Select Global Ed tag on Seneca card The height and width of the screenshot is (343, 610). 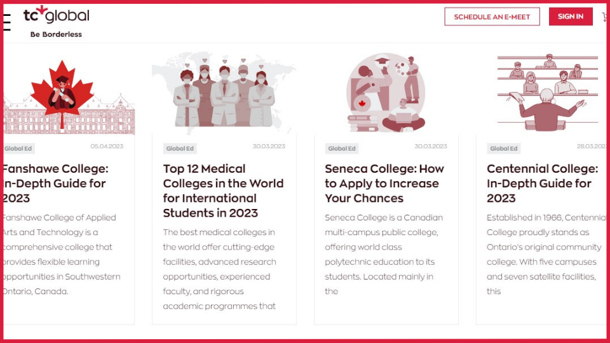342,148
